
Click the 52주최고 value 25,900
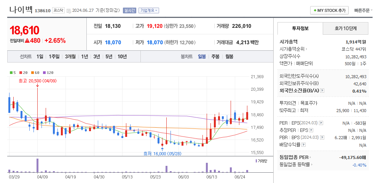343,111
